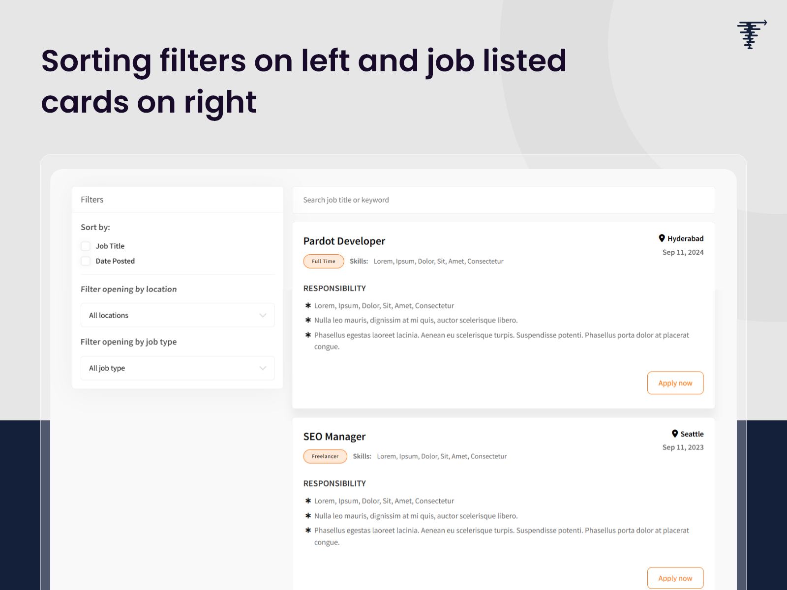This screenshot has width=787, height=590.
Task: Click the Hyderabad location pin icon
Action: [x=662, y=238]
